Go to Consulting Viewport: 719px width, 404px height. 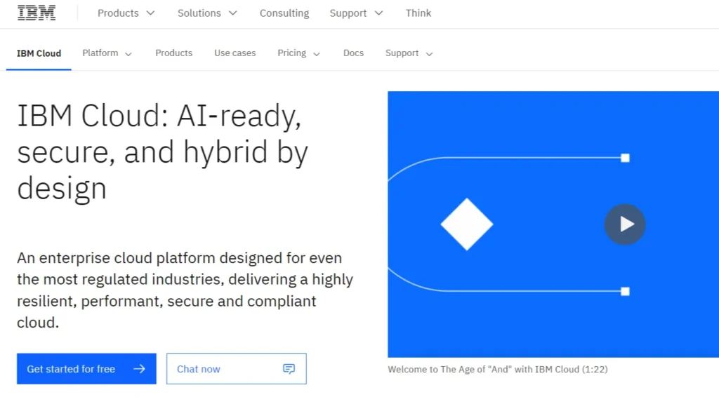pos(284,13)
